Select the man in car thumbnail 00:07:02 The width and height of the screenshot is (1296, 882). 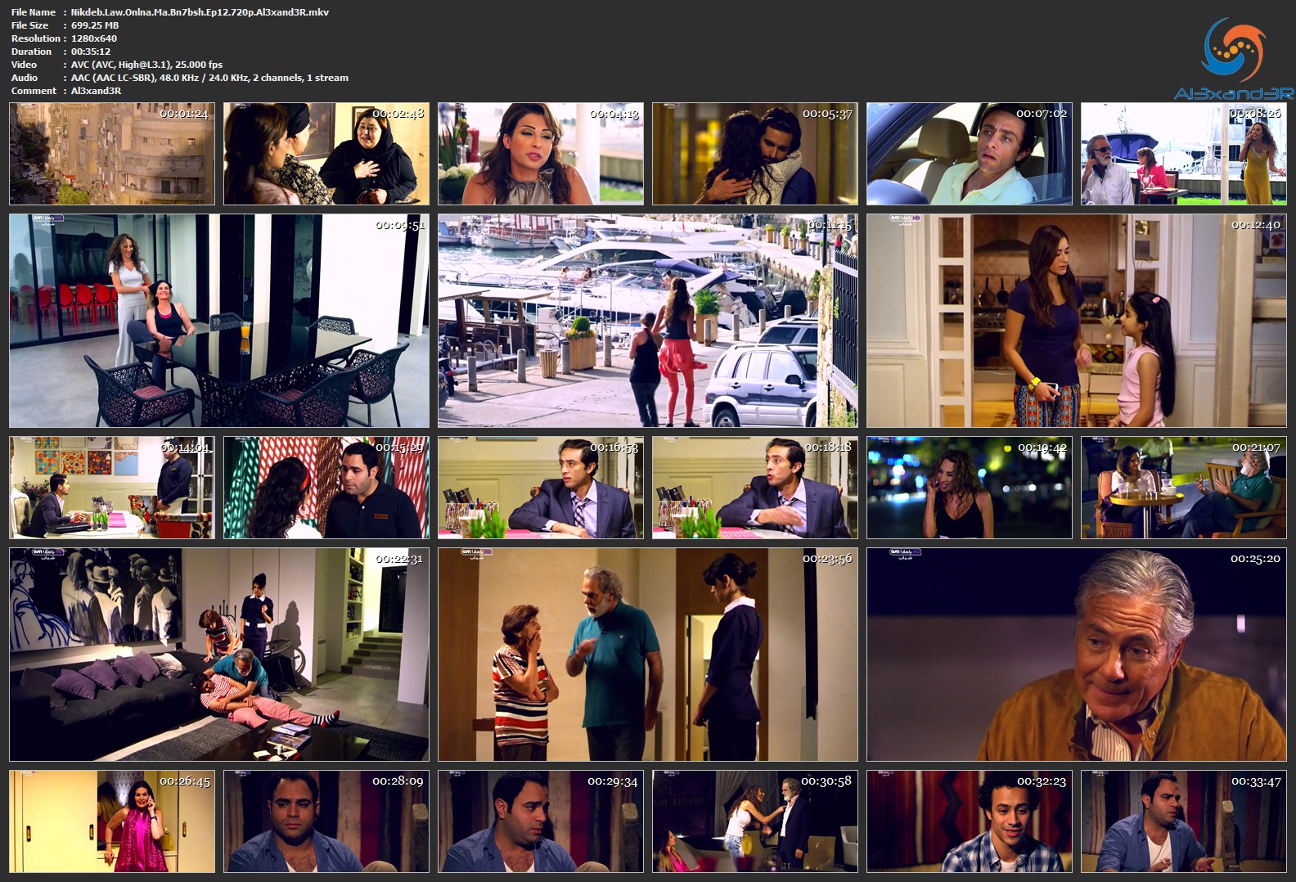970,154
